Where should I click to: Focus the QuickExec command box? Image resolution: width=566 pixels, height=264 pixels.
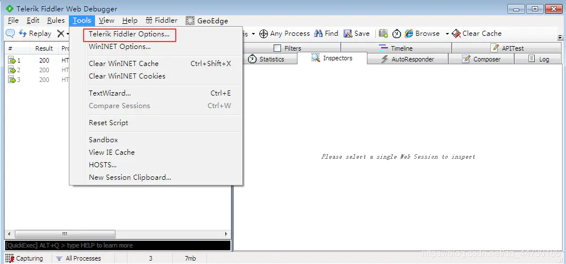[x=118, y=246]
